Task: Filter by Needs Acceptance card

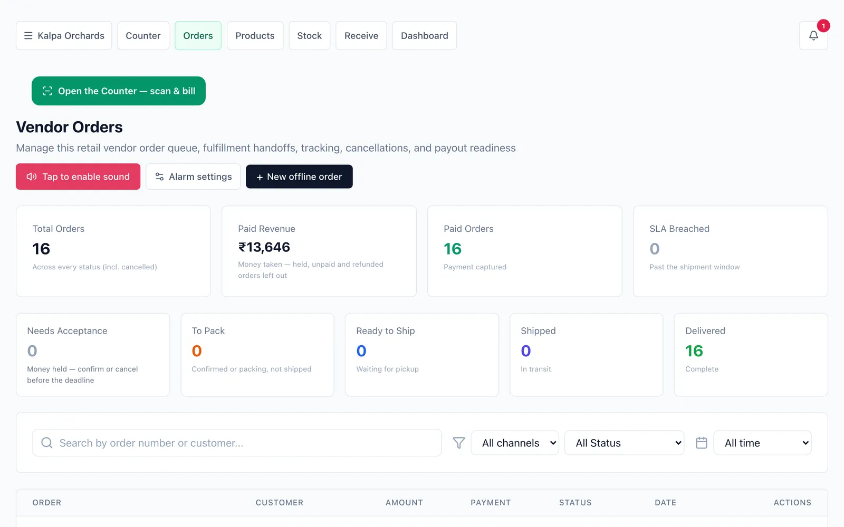Action: (93, 355)
